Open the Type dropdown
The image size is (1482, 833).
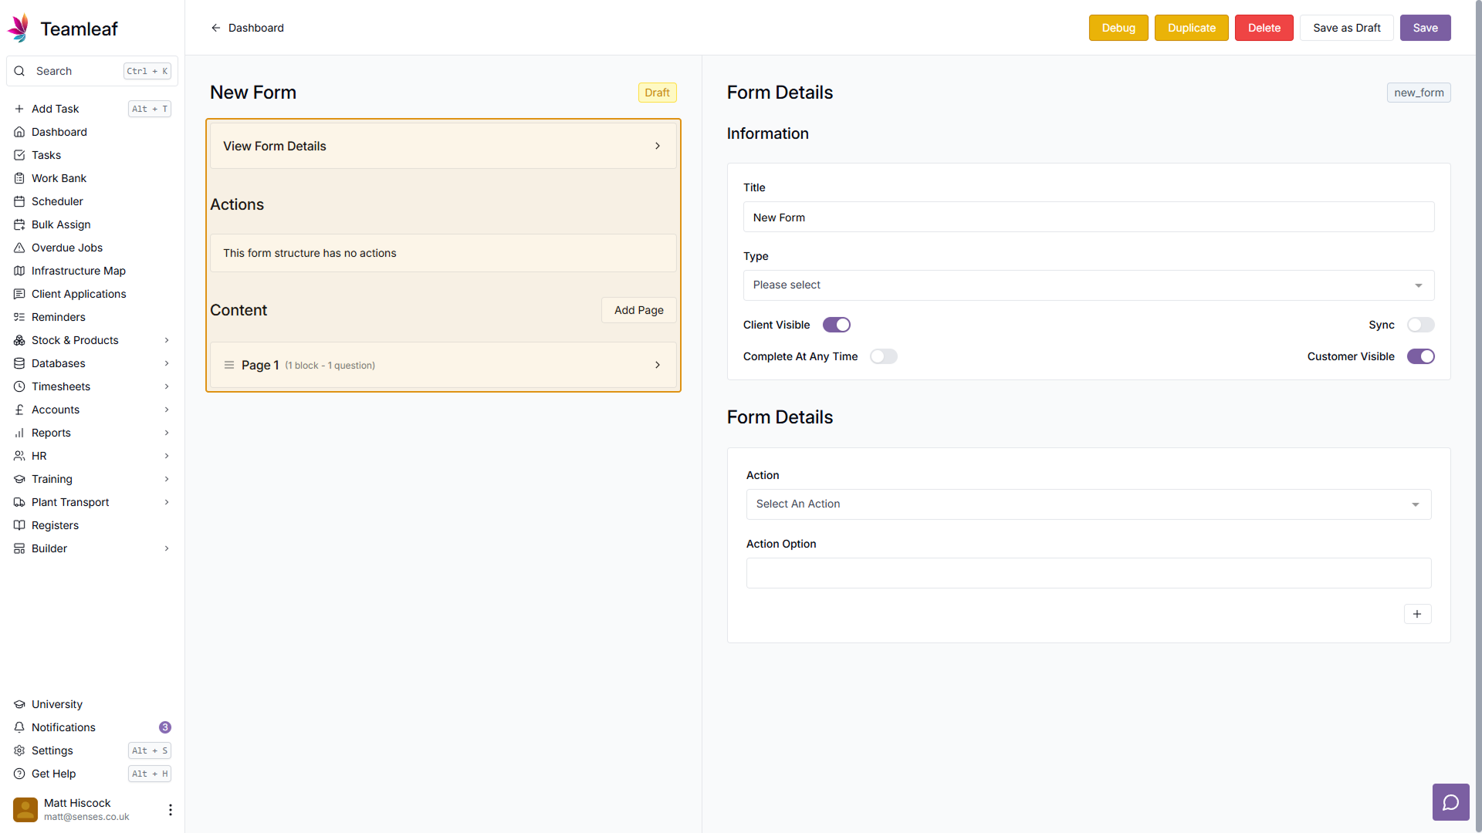coord(1088,285)
